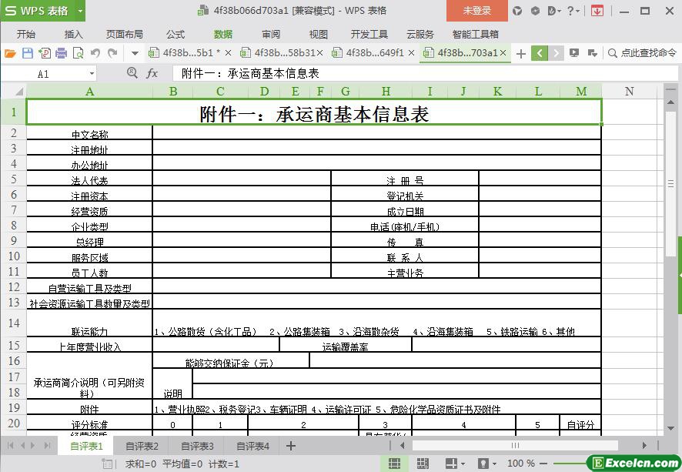Open the 页面布局 ribbon tab
Viewport: 682px width, 472px height.
click(x=125, y=34)
